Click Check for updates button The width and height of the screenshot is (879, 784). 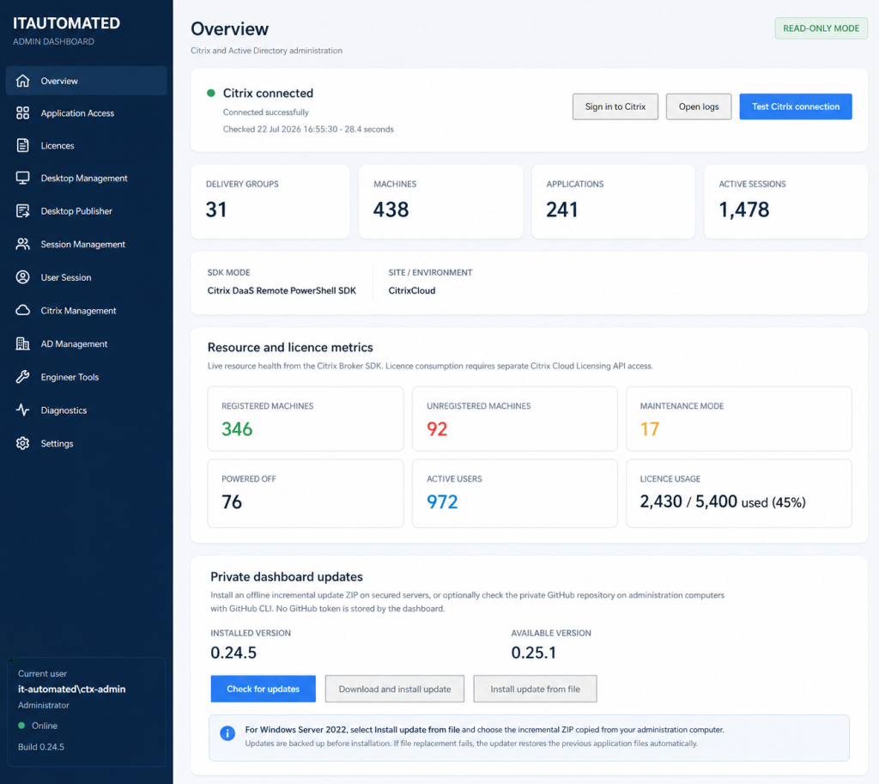[263, 689]
